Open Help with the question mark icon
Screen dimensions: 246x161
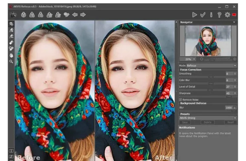pos(219,15)
